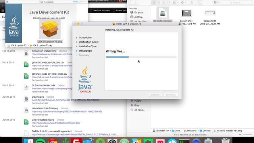Remove 01 Summer Sixteen.m4a from list
This screenshot has width=254, height=143.
[40, 92]
